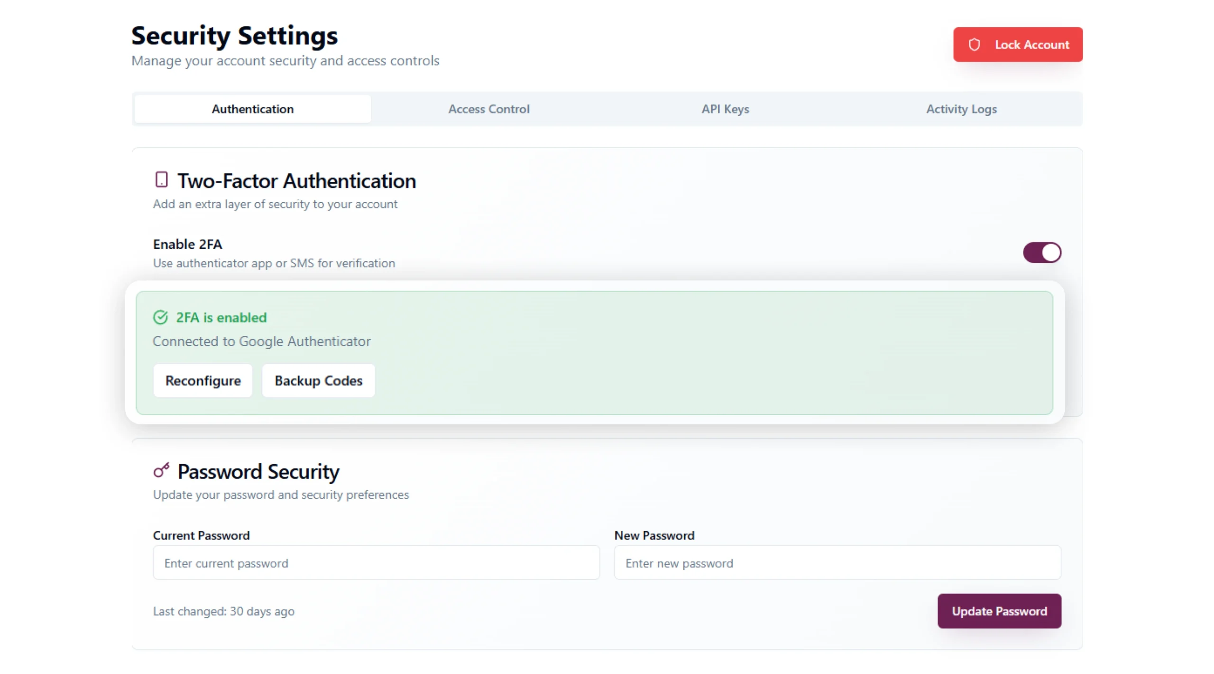Switch to the Authentication tab

[252, 109]
